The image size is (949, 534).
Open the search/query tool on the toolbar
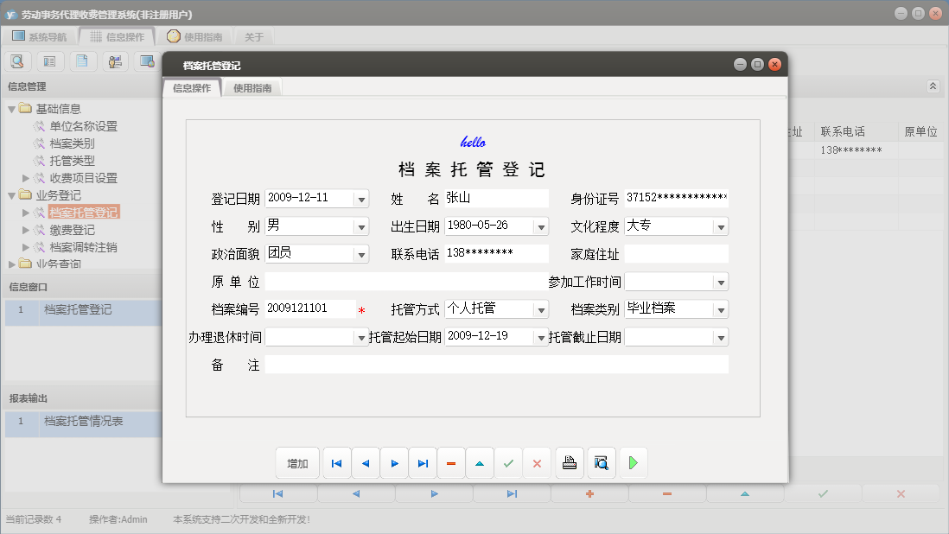(17, 60)
